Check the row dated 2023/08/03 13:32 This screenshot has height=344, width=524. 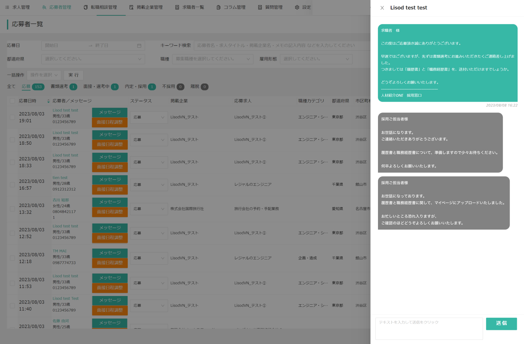pos(12,209)
